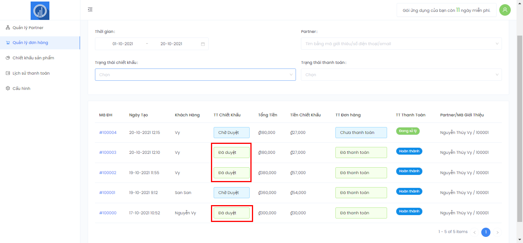523x243 pixels.
Task: Open Cấu hình settings page
Action: coord(21,88)
